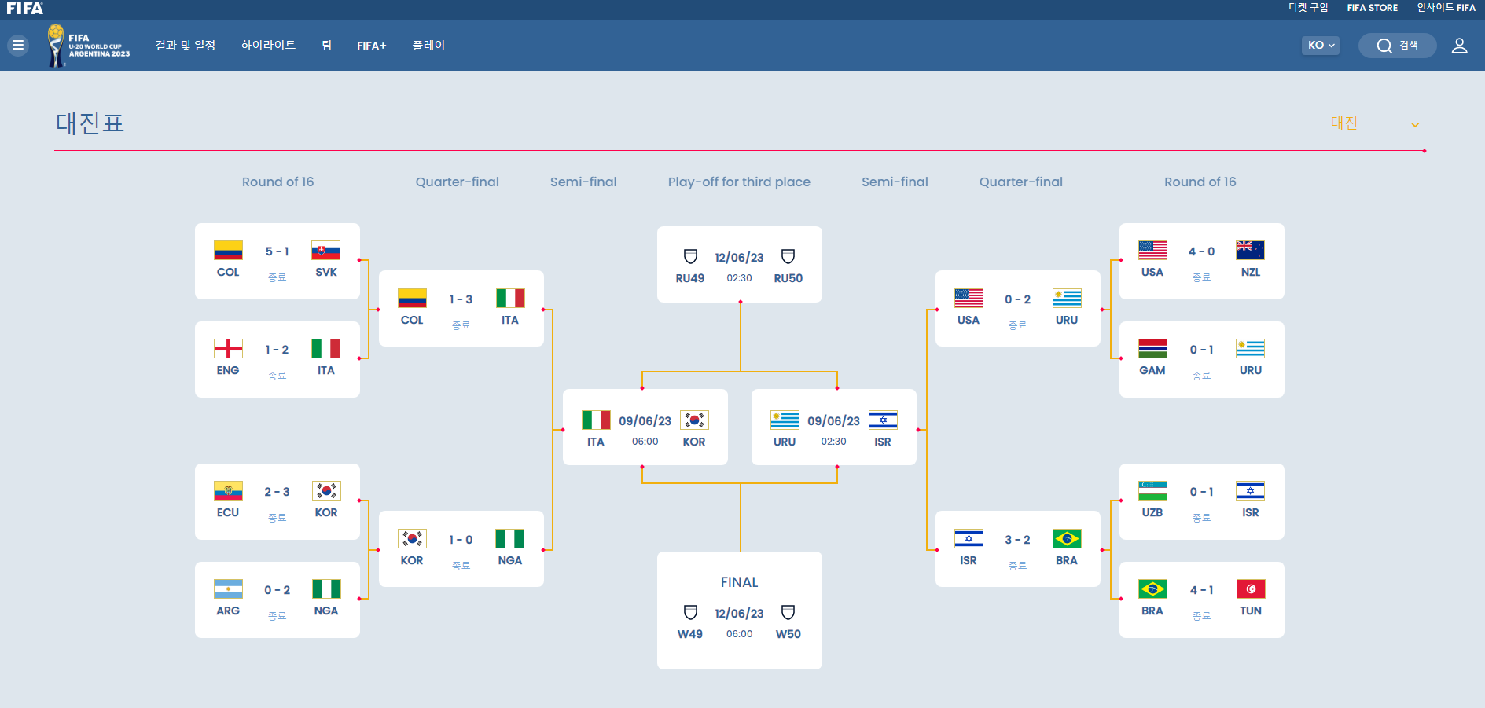Open the KO language dropdown

[x=1320, y=45]
